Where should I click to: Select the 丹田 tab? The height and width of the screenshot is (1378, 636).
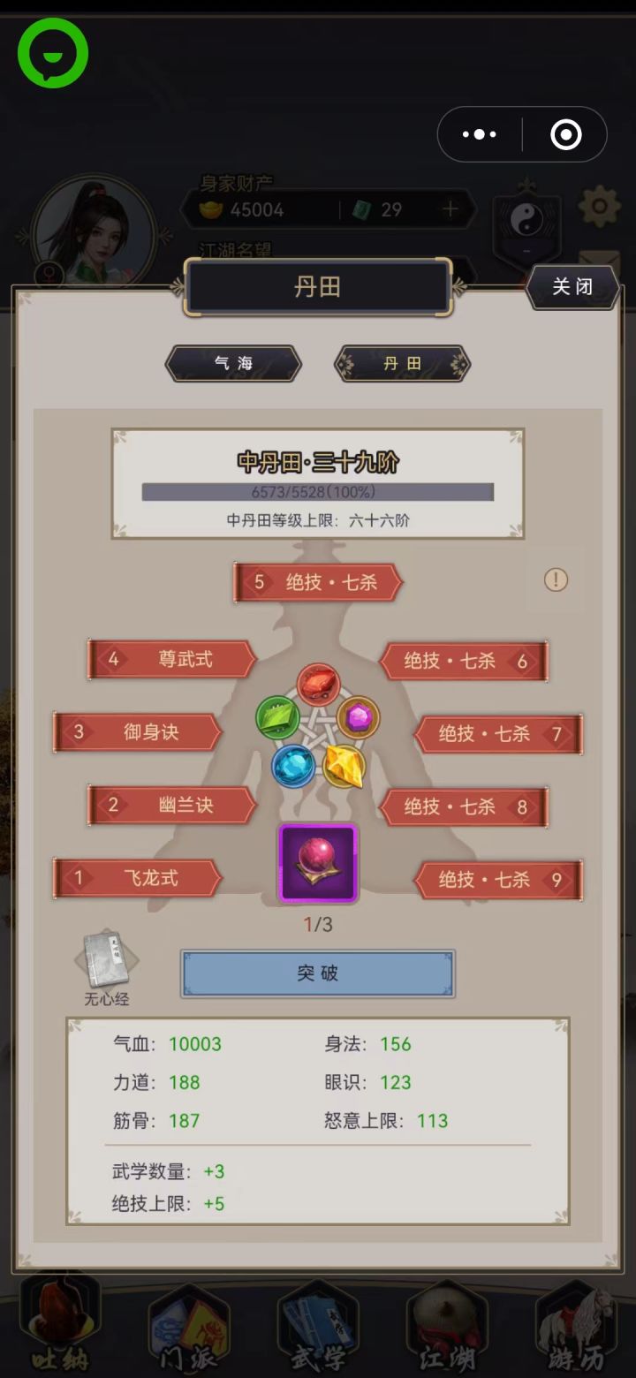point(402,363)
